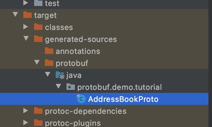Click the protoc-dependencies folder icon
Image resolution: width=212 pixels, height=127 pixels.
coord(38,111)
